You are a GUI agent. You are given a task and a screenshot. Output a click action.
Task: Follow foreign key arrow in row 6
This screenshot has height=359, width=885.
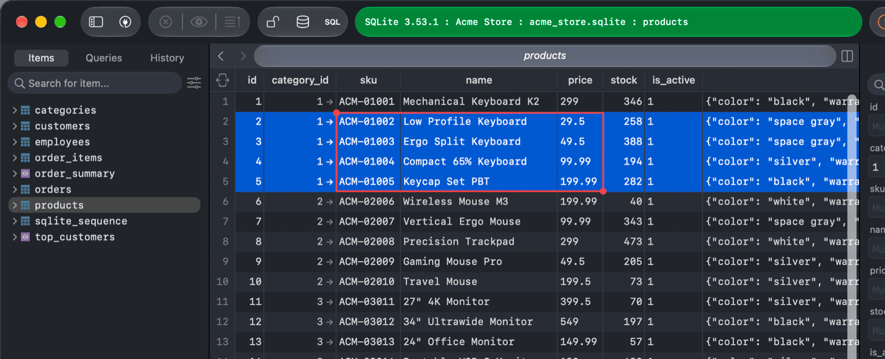[330, 202]
